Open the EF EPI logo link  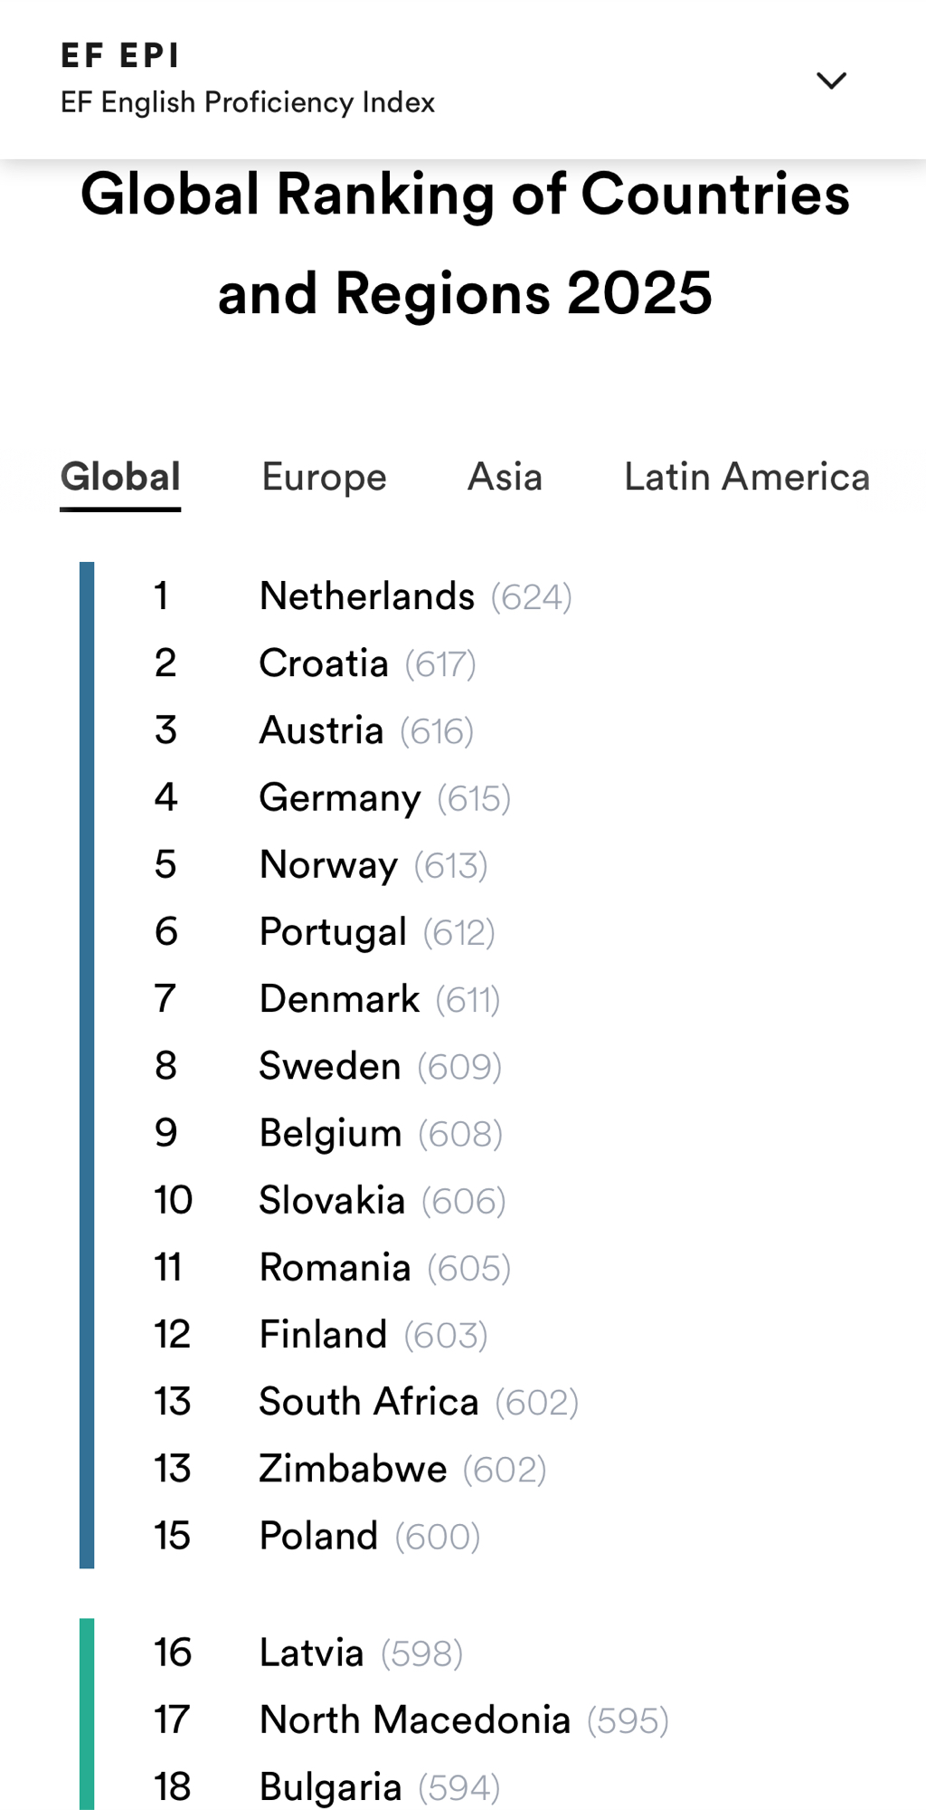click(x=120, y=56)
